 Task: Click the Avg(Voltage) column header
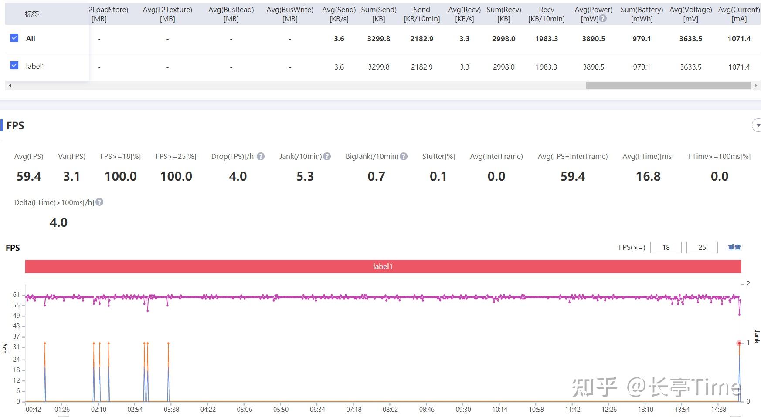pos(691,14)
